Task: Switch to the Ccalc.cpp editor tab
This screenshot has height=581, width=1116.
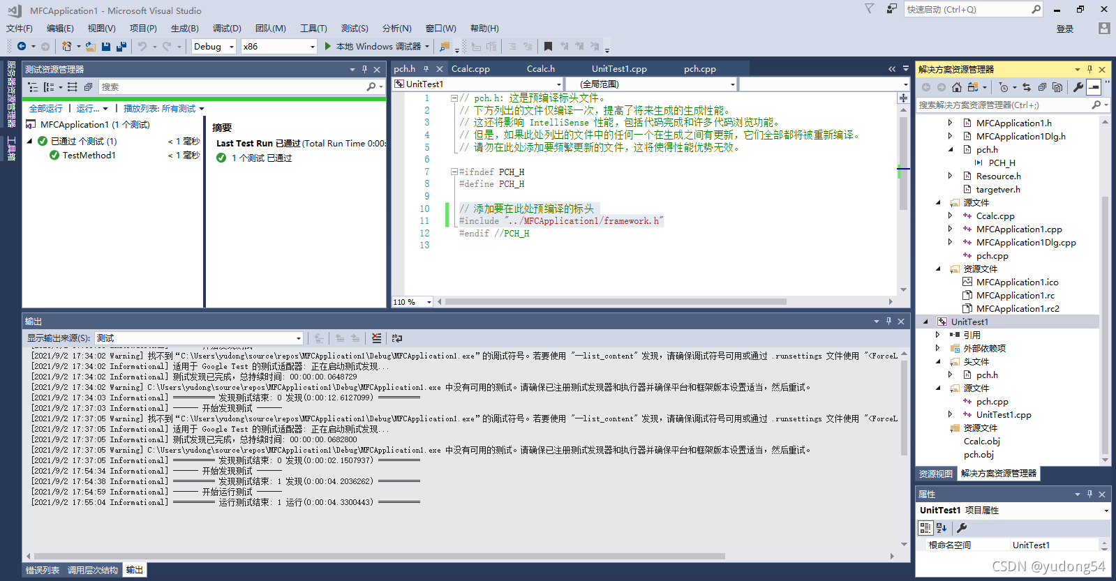Action: [470, 69]
